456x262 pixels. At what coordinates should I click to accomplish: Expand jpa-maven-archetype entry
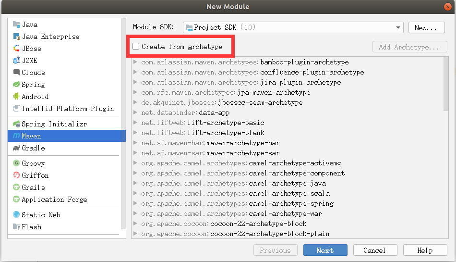tap(135, 92)
